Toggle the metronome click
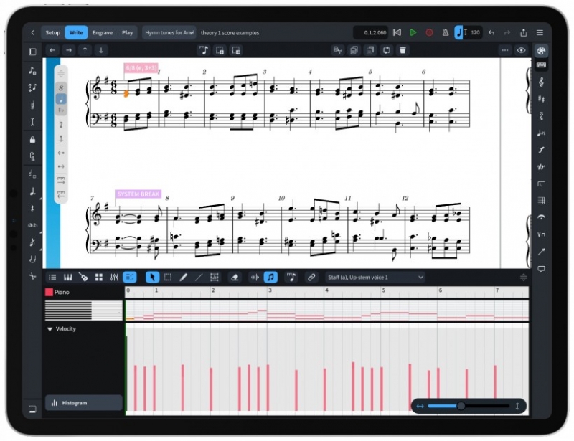The width and height of the screenshot is (574, 441). 446,32
